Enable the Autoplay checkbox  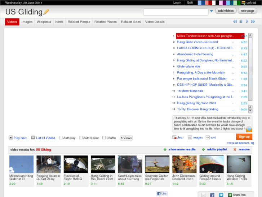click(61, 138)
